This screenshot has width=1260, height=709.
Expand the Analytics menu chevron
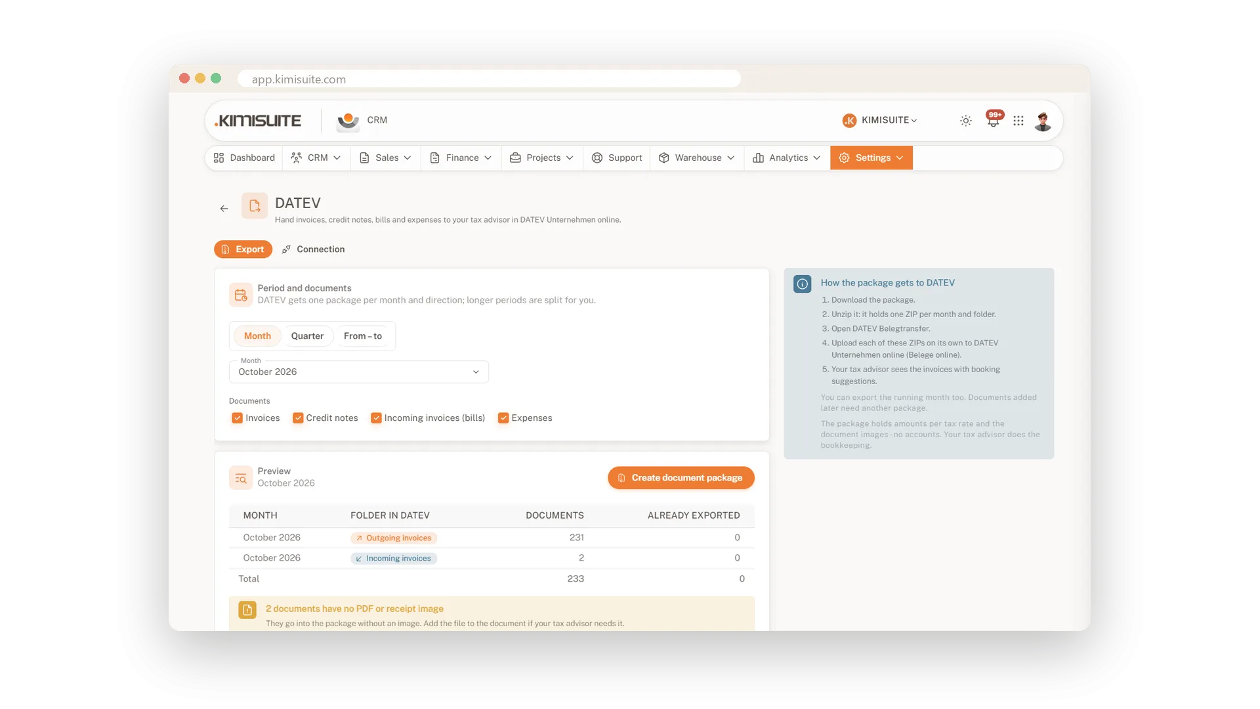pos(816,158)
